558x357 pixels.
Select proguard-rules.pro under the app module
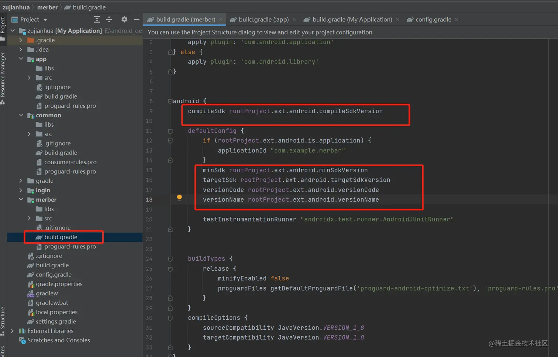pyautogui.click(x=70, y=106)
